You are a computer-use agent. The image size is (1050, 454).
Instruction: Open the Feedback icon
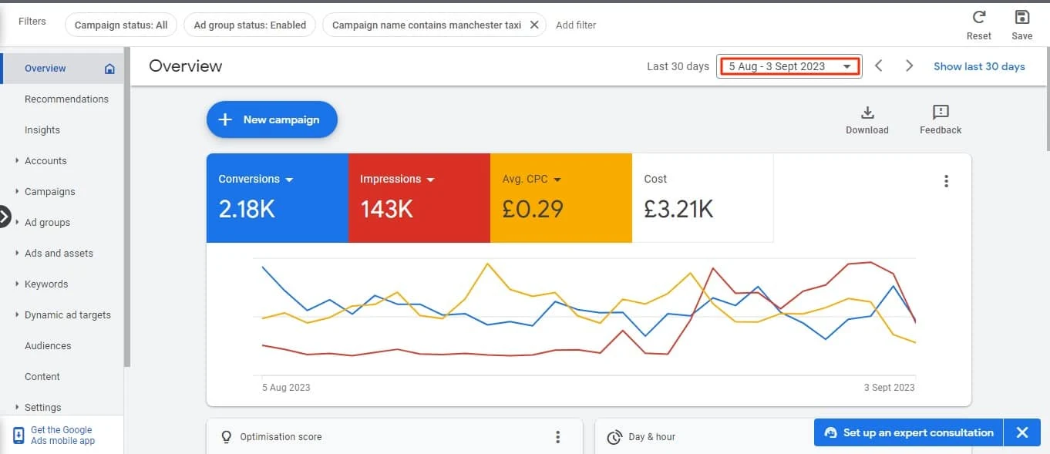pos(941,113)
